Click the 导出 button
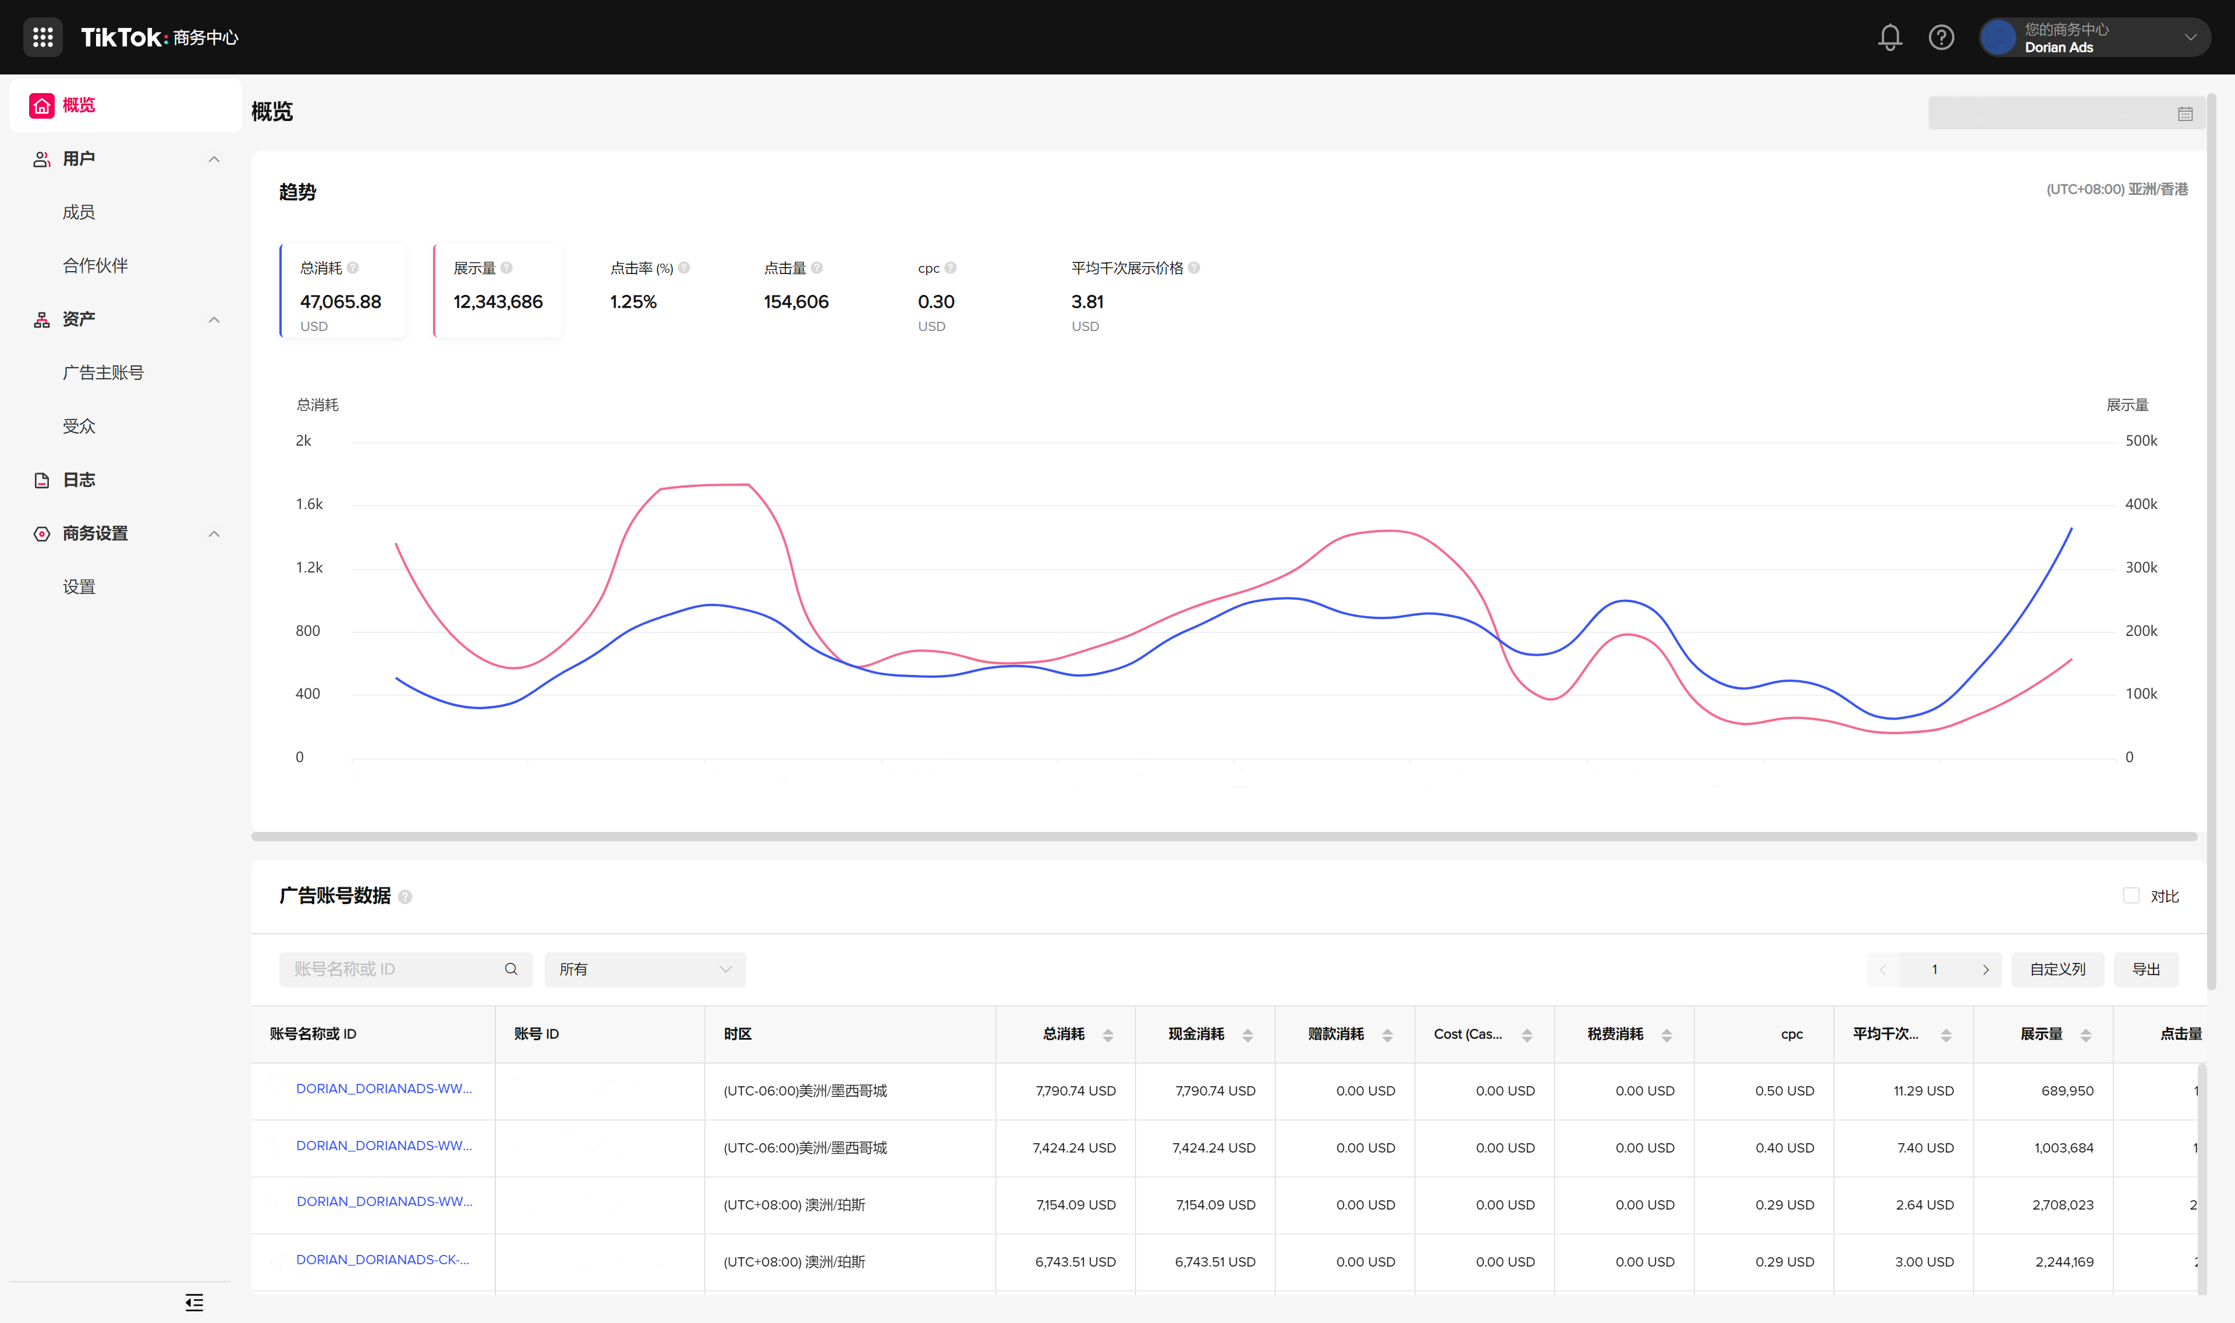 pos(2145,969)
